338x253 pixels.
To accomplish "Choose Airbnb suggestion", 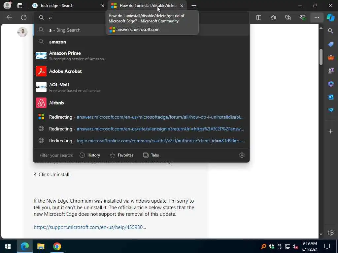I will (141, 103).
